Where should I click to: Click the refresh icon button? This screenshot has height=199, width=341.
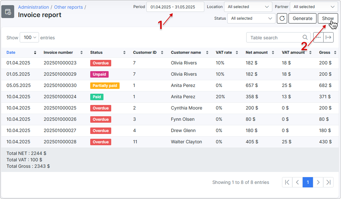(282, 18)
